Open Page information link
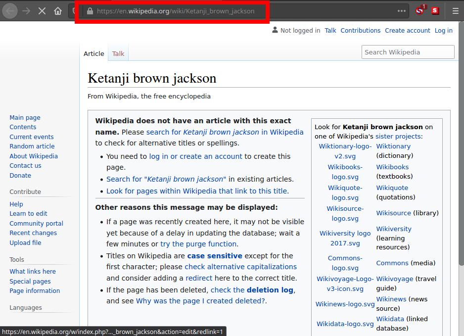This screenshot has width=464, height=336. (35, 290)
